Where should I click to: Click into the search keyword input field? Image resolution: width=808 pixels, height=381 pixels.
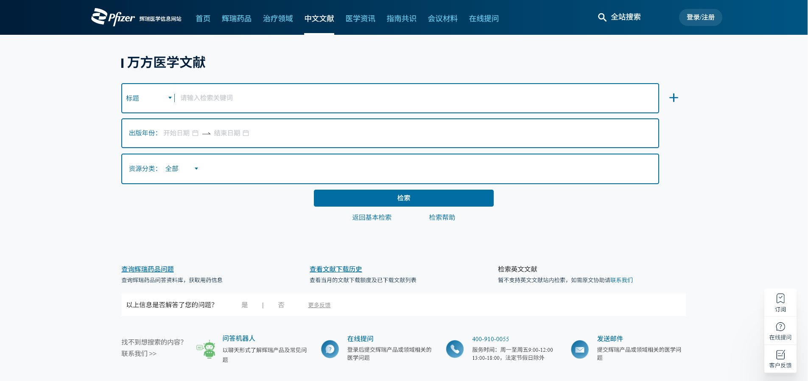click(x=416, y=98)
